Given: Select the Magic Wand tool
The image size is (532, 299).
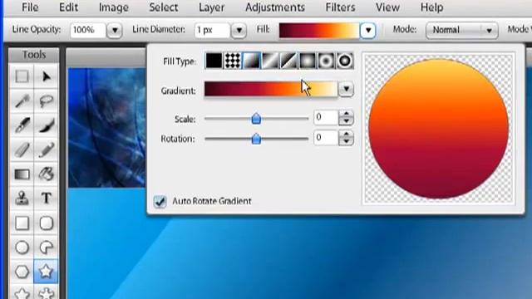Looking at the screenshot, I should [22, 101].
